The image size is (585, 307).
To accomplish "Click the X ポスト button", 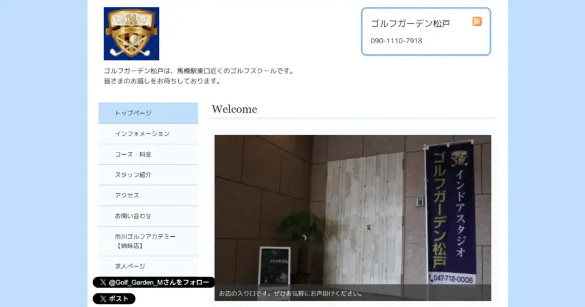I will click(114, 299).
